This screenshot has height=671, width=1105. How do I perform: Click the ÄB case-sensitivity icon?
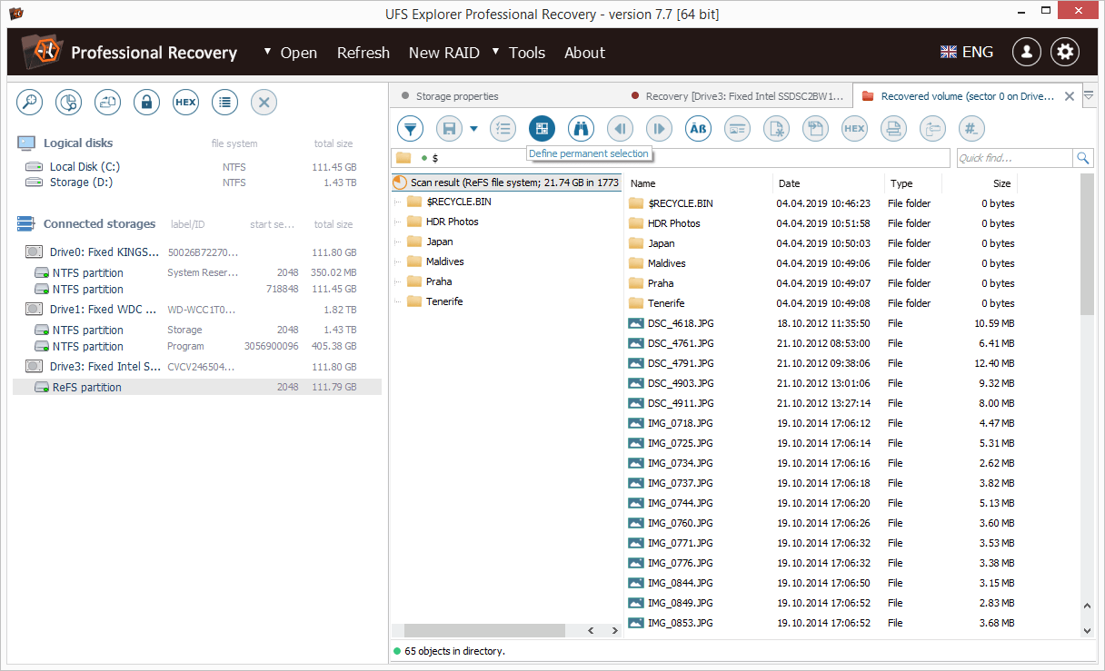click(699, 129)
